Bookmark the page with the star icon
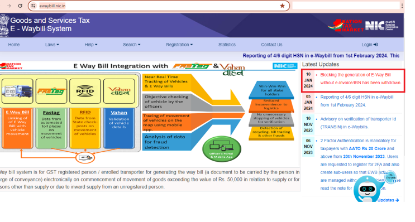Viewport: 415px width, 222px height. [x=283, y=6]
